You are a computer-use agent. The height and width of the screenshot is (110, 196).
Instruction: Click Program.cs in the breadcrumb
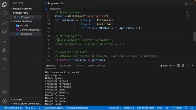(55, 9)
